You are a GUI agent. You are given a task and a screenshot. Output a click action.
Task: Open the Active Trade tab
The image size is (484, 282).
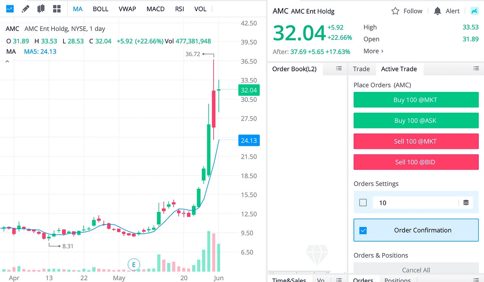point(399,69)
